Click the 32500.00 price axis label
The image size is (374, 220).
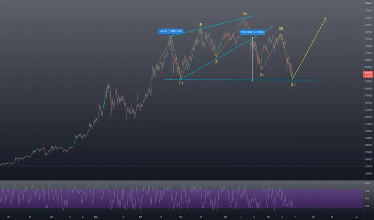coord(368,110)
